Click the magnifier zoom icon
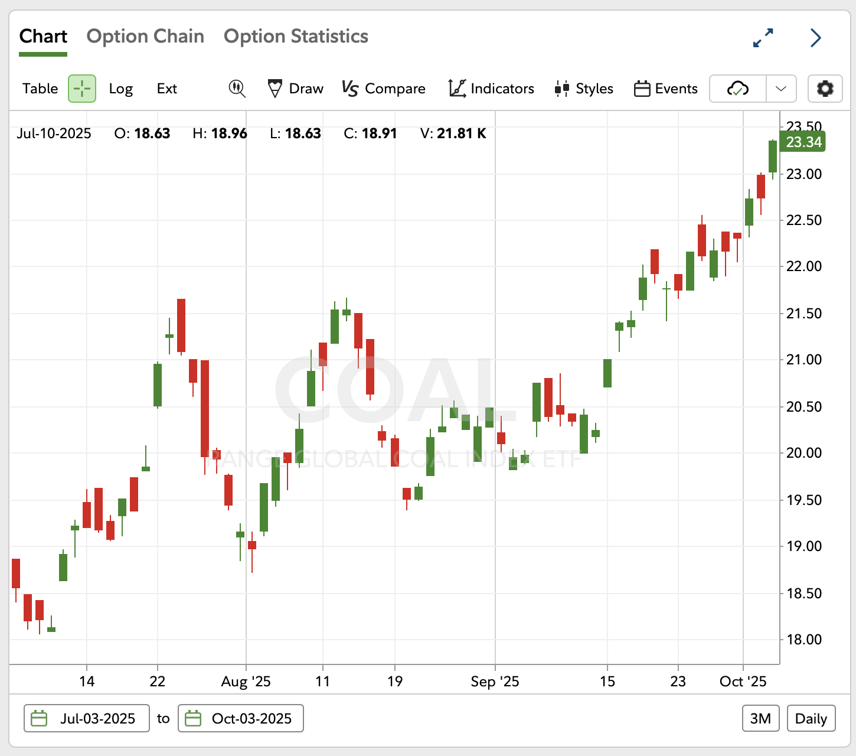 coord(237,89)
